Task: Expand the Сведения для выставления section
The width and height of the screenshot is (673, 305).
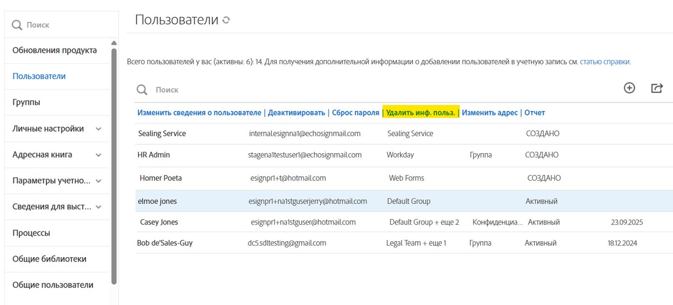Action: click(98, 207)
